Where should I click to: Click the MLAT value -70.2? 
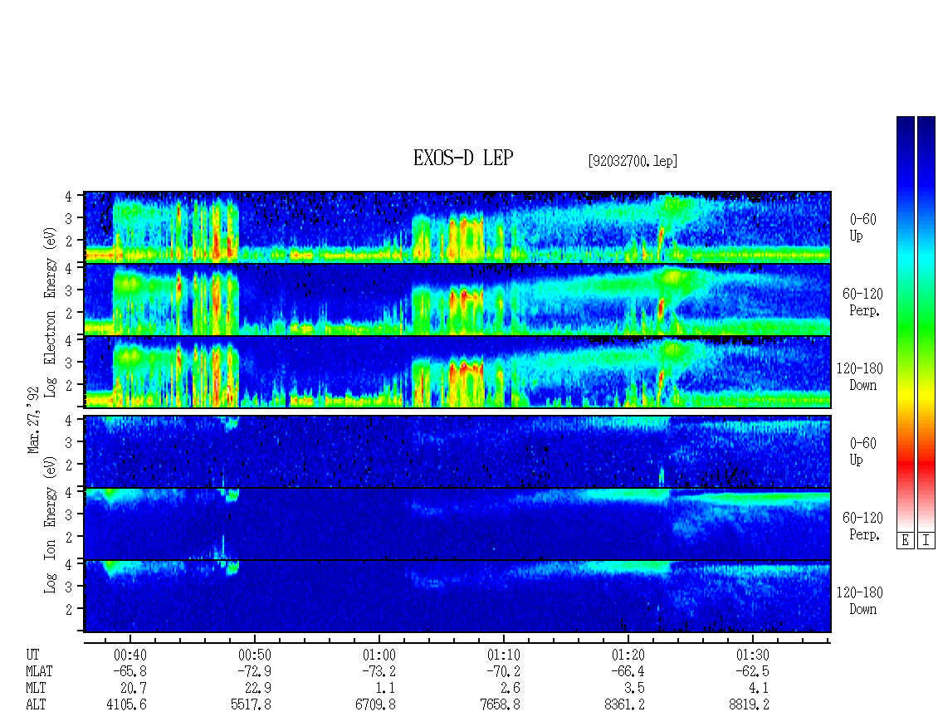(503, 671)
